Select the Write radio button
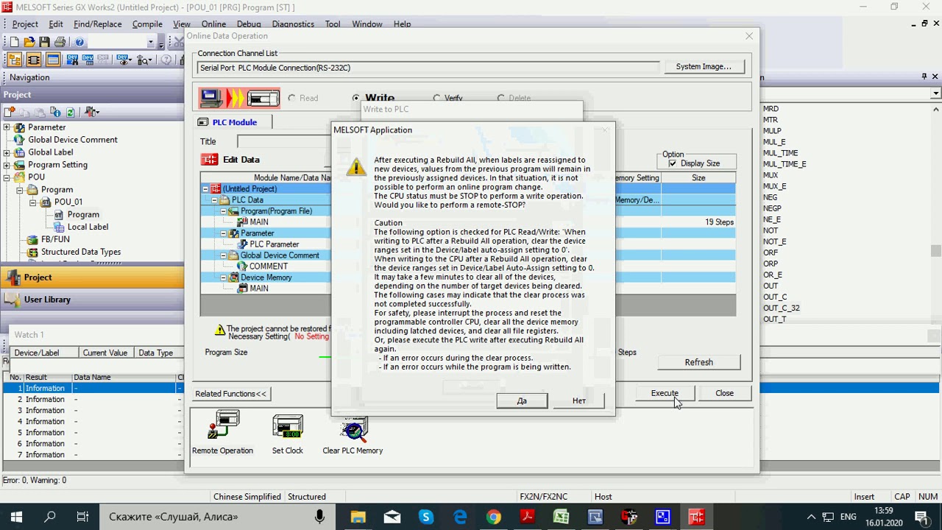 [x=356, y=98]
